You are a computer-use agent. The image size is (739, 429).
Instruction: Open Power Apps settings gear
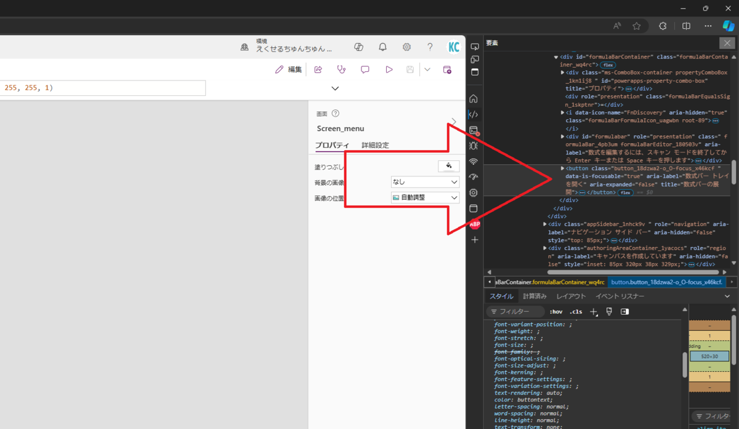pos(406,47)
